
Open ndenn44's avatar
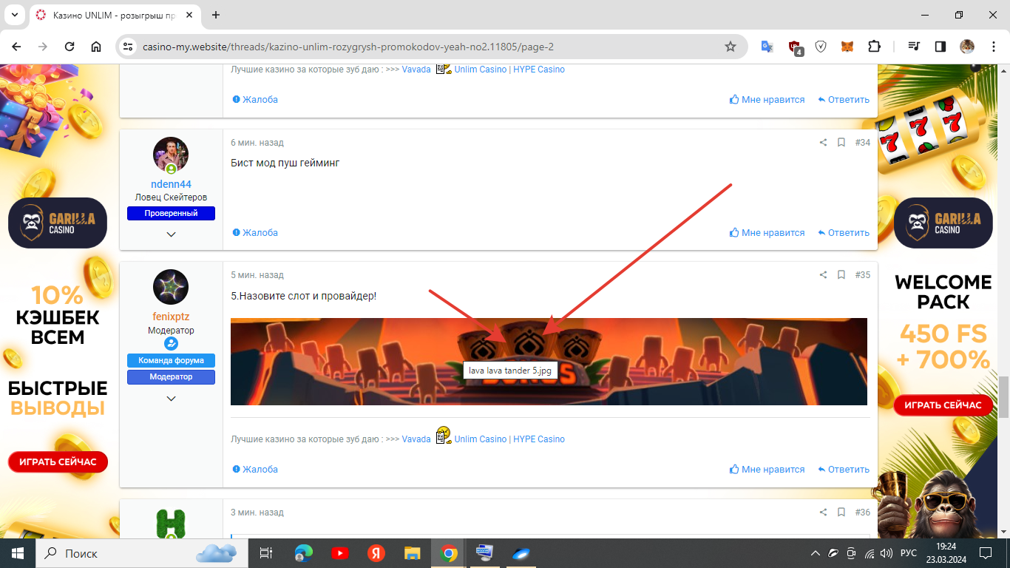(x=171, y=155)
